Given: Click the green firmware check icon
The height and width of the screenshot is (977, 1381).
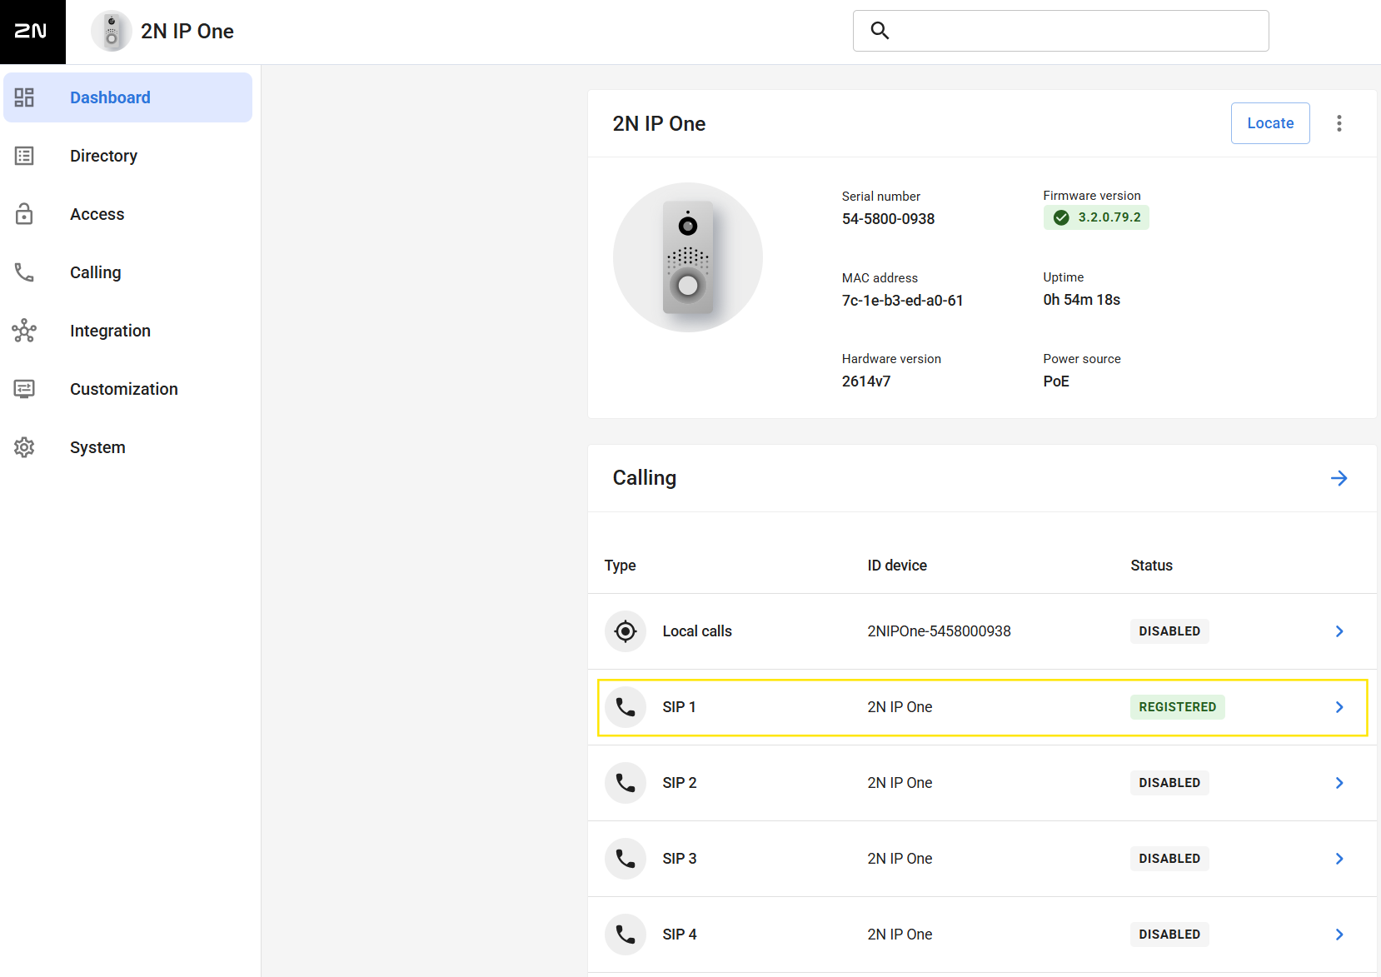Looking at the screenshot, I should 1061,217.
